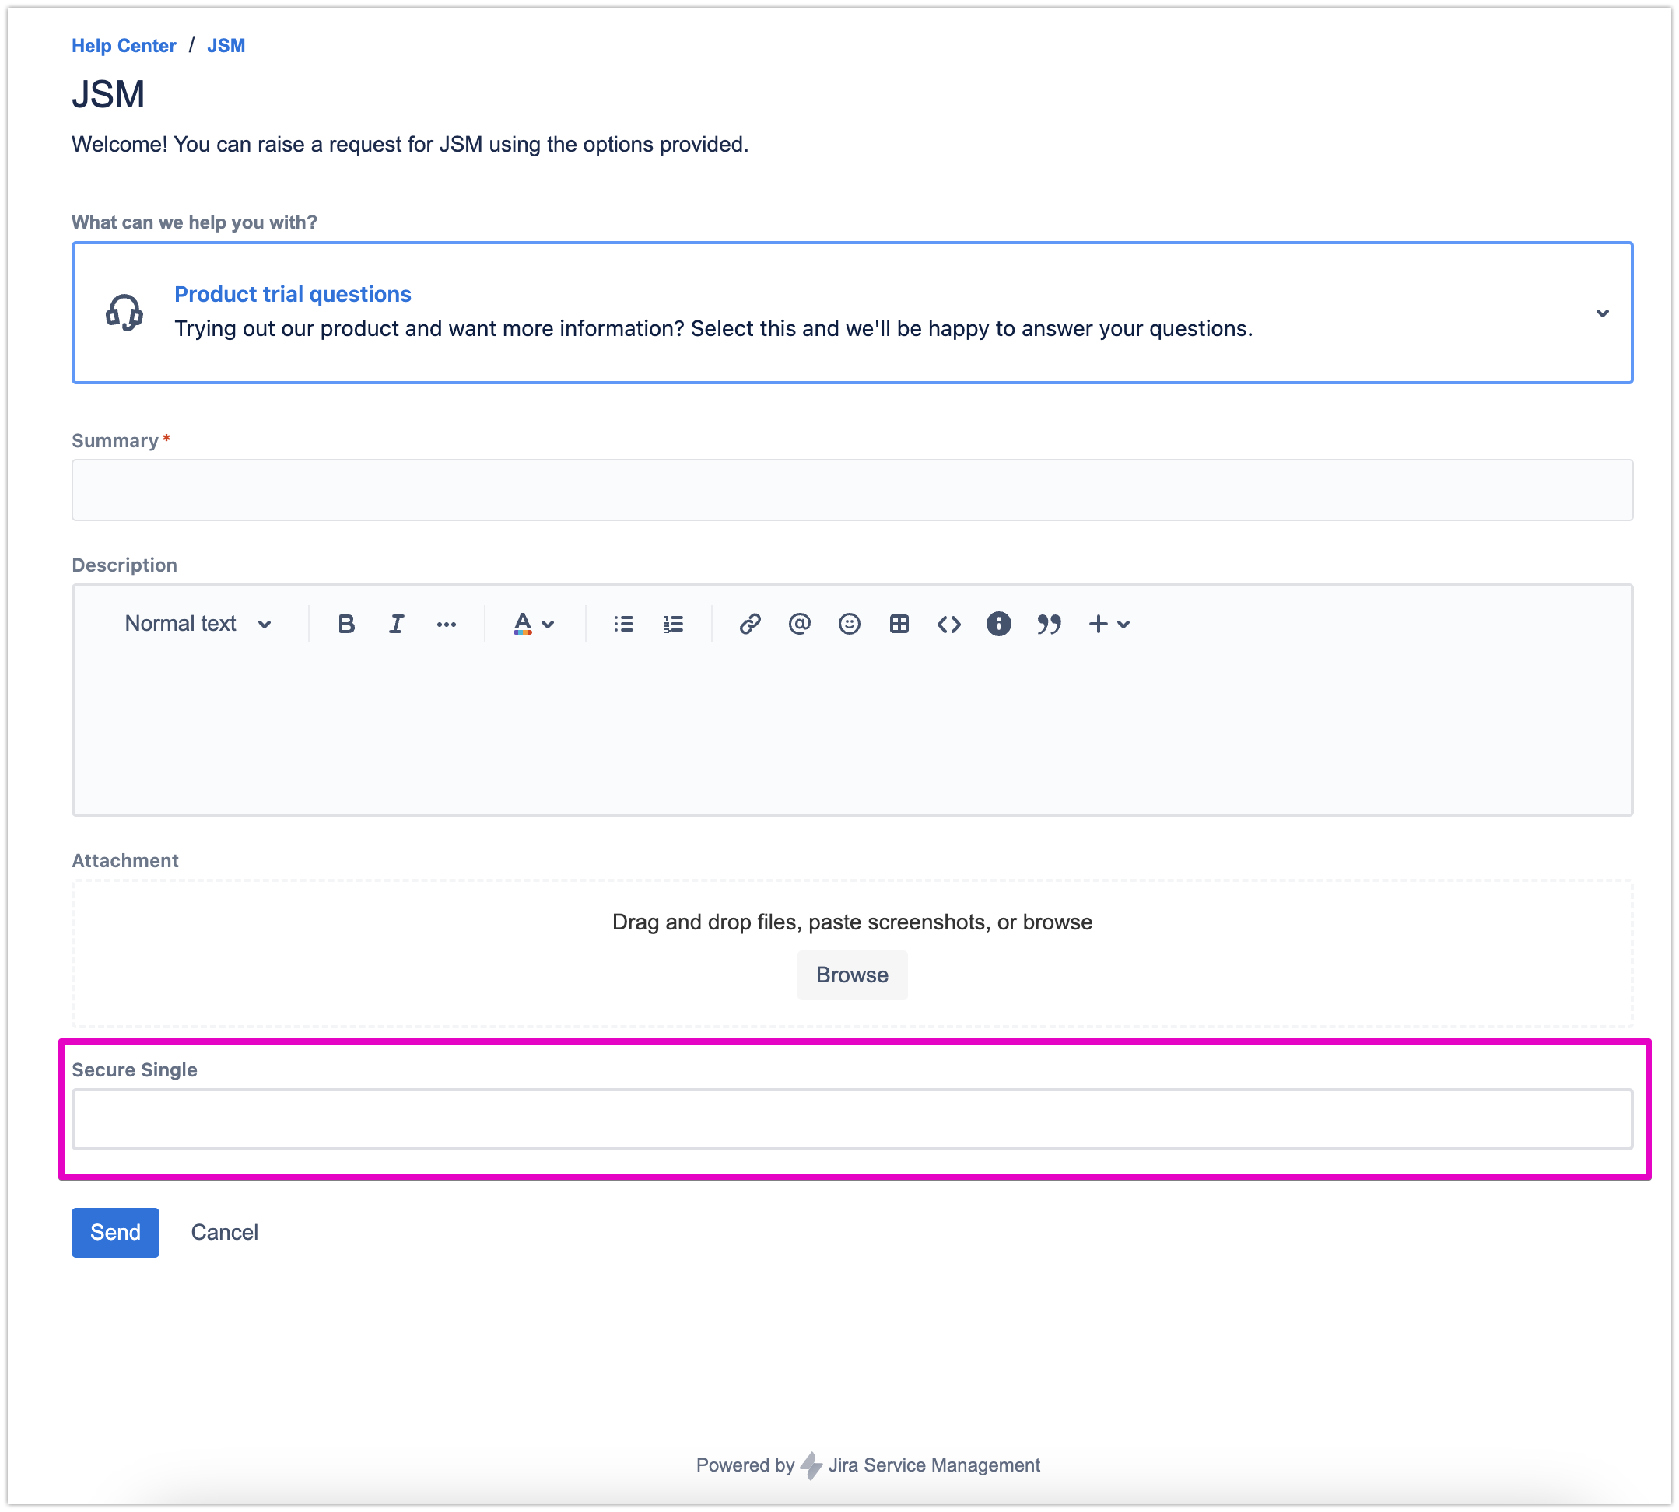Open the emoji picker
Viewport: 1679px width, 1512px height.
(x=850, y=624)
